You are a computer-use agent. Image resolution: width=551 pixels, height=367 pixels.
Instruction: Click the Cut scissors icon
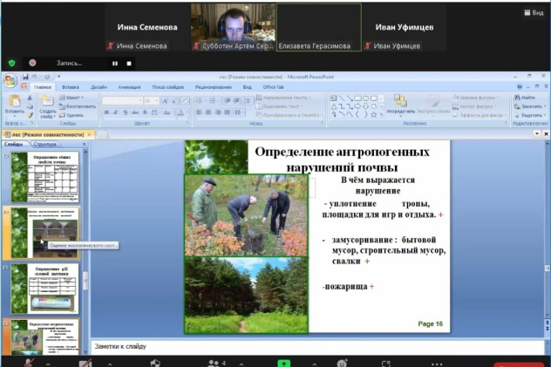coord(31,98)
